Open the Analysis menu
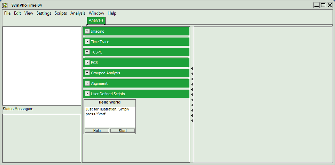 click(78, 13)
